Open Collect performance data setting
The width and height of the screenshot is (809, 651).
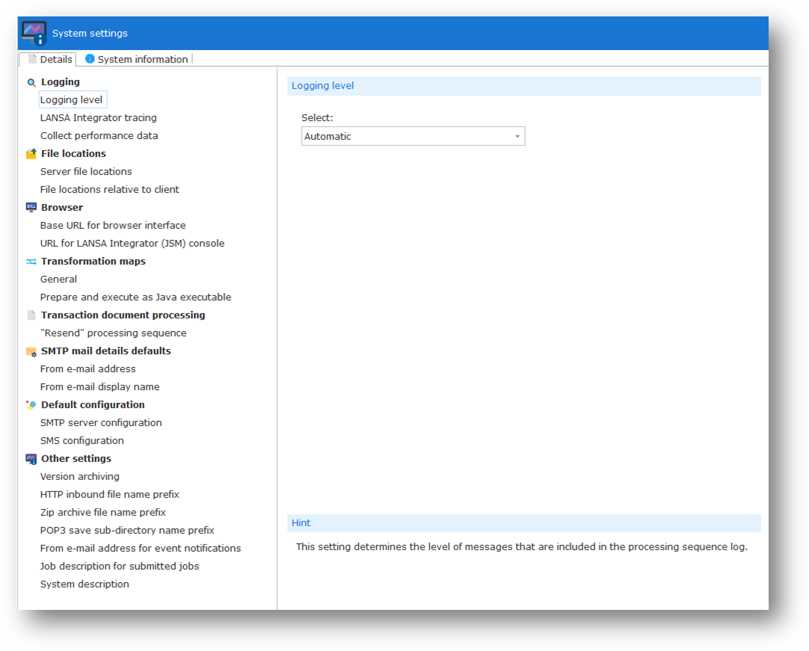pyautogui.click(x=99, y=136)
